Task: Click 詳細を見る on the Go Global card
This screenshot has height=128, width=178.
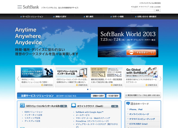Action: (x=151, y=85)
